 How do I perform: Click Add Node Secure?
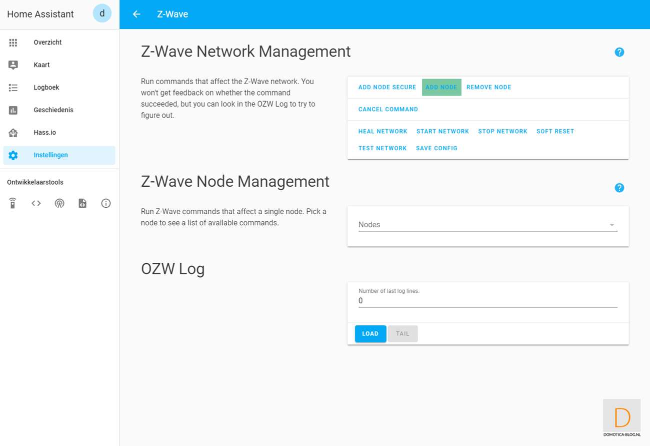coord(387,87)
